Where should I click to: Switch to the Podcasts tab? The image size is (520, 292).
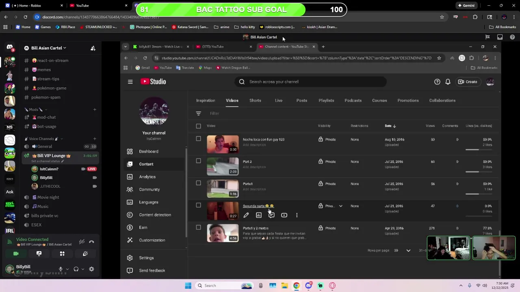[353, 101]
